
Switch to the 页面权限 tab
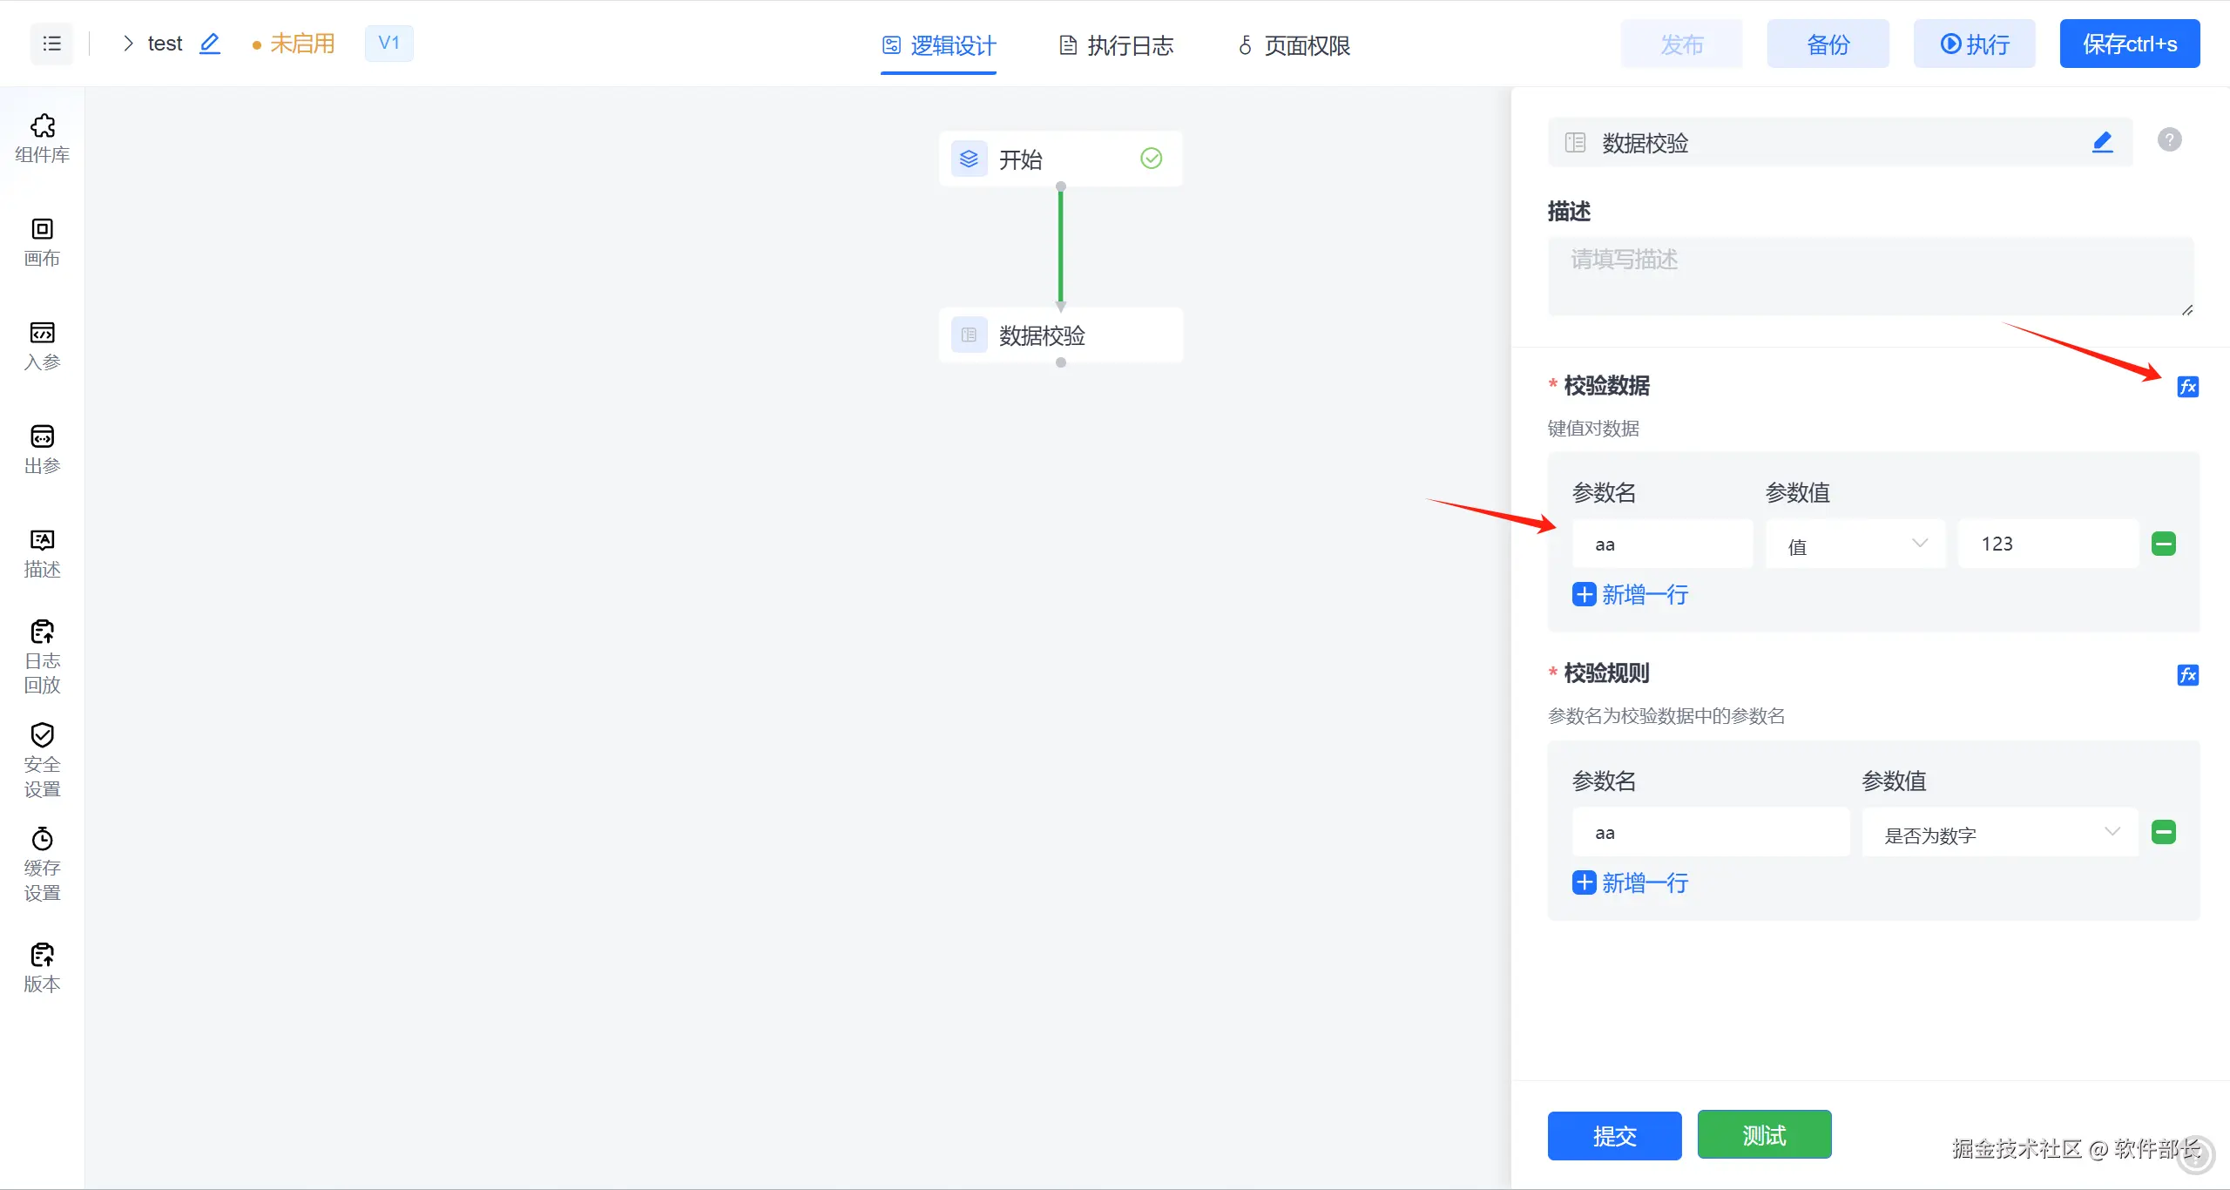(1294, 45)
